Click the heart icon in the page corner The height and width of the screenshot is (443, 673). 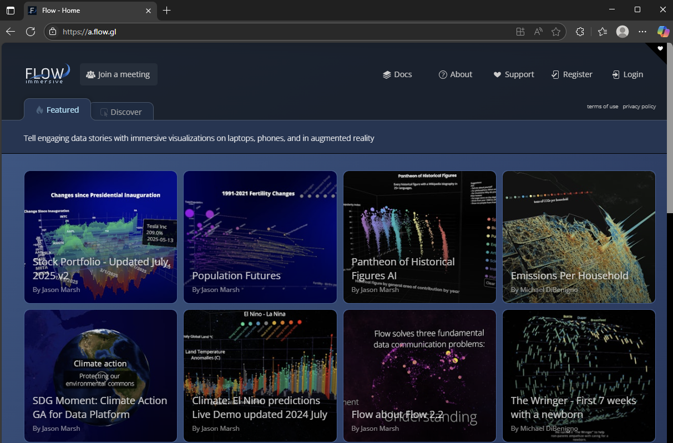(x=660, y=49)
